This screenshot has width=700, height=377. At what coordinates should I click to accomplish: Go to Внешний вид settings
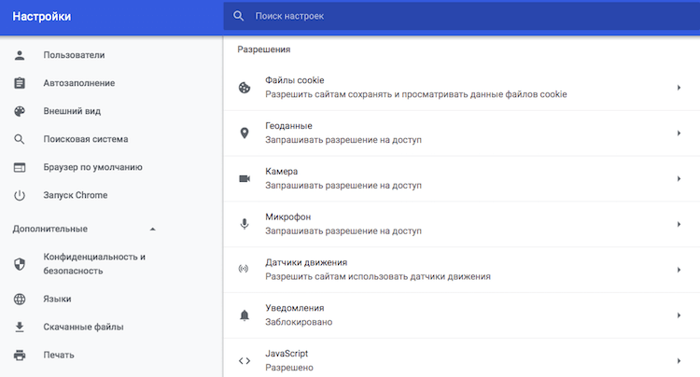[72, 111]
